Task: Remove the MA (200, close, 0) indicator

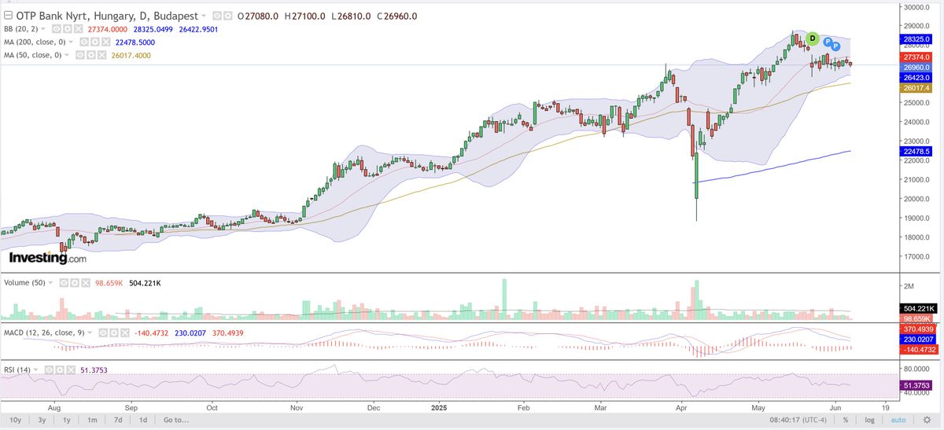Action: pos(106,42)
